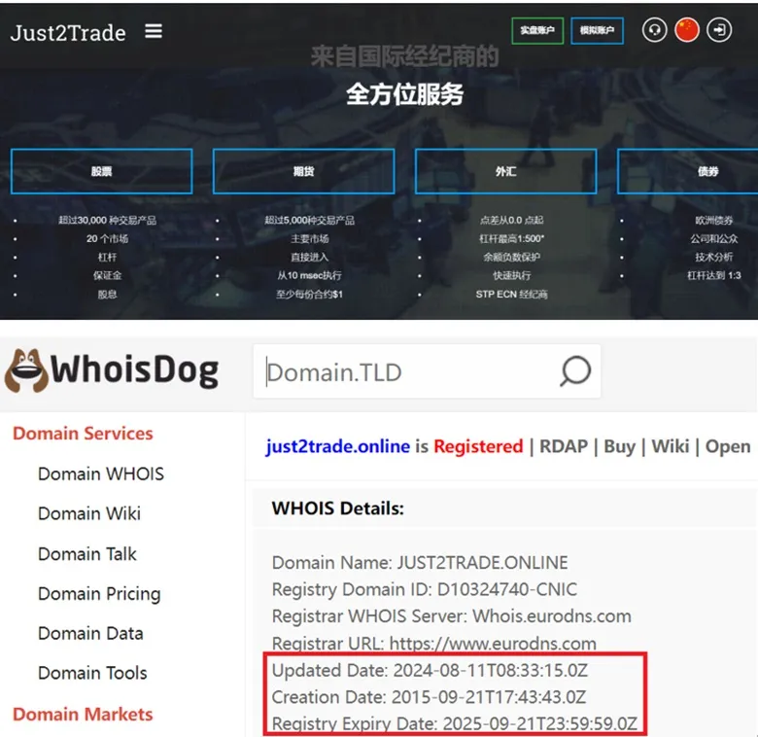The height and width of the screenshot is (737, 758).
Task: Select Domain Data in sidebar
Action: [91, 634]
